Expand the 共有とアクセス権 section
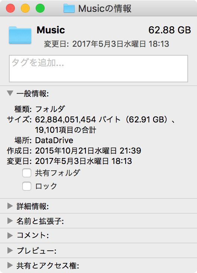This screenshot has width=197, height=273. [x=10, y=265]
